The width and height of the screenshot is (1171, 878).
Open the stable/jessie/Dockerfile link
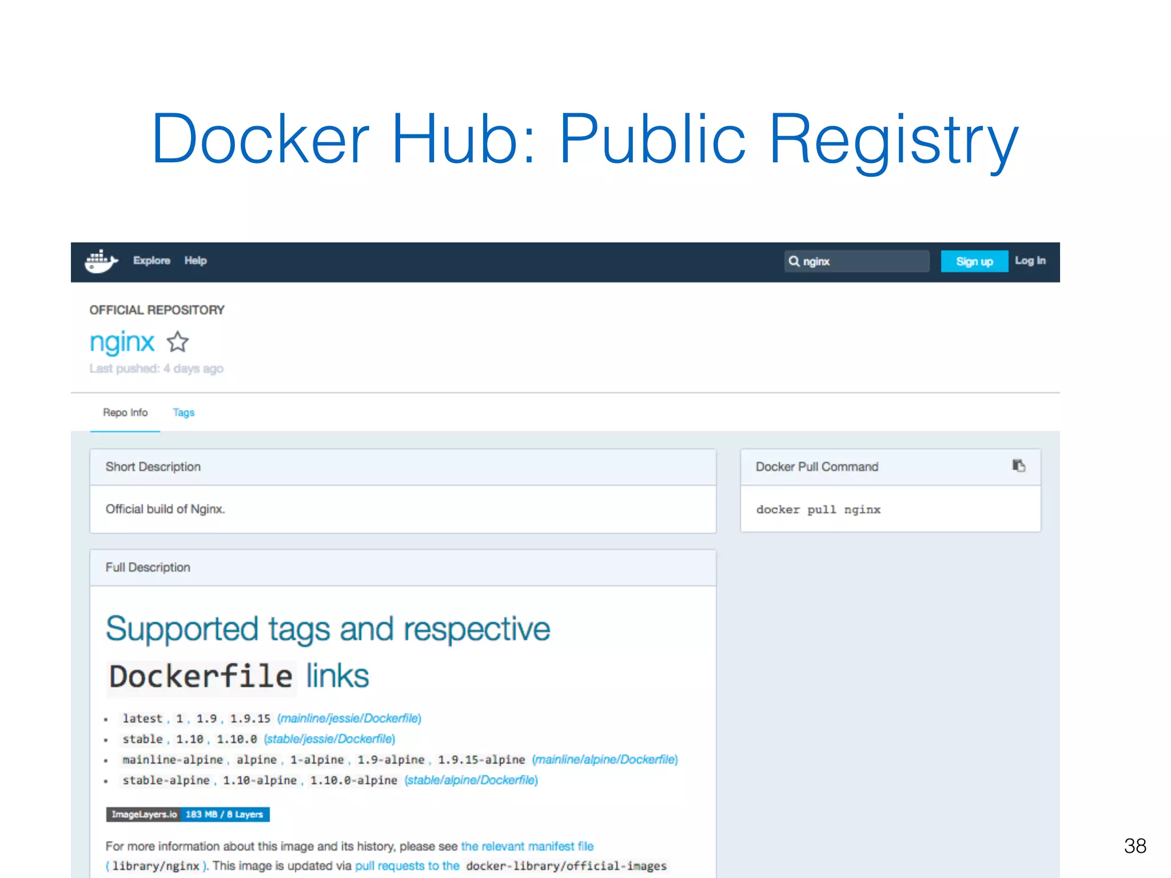329,739
